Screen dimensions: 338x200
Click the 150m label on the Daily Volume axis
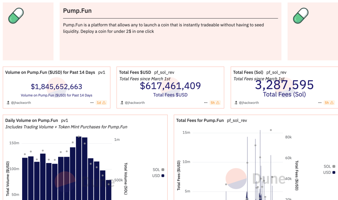(x=14, y=143)
